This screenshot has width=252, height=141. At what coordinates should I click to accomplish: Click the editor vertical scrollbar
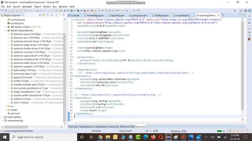(243, 65)
